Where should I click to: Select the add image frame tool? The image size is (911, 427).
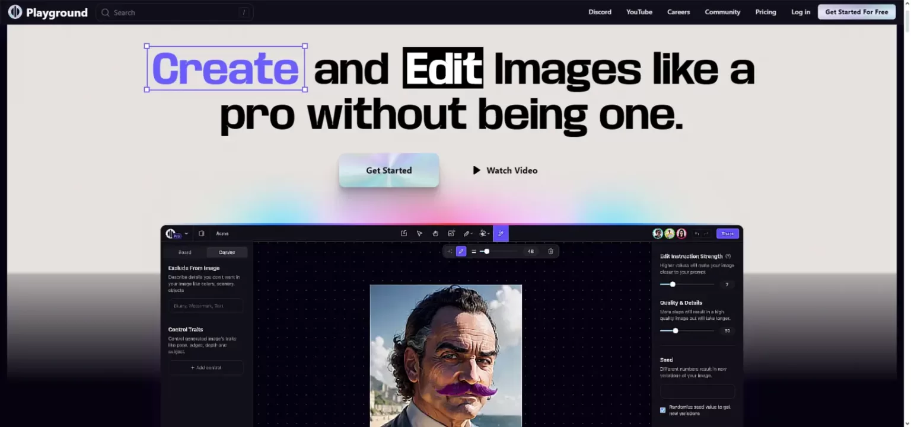coord(451,233)
